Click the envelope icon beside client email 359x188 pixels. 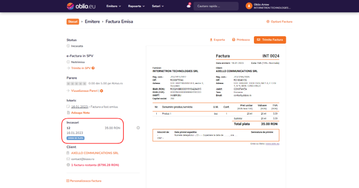(68, 159)
